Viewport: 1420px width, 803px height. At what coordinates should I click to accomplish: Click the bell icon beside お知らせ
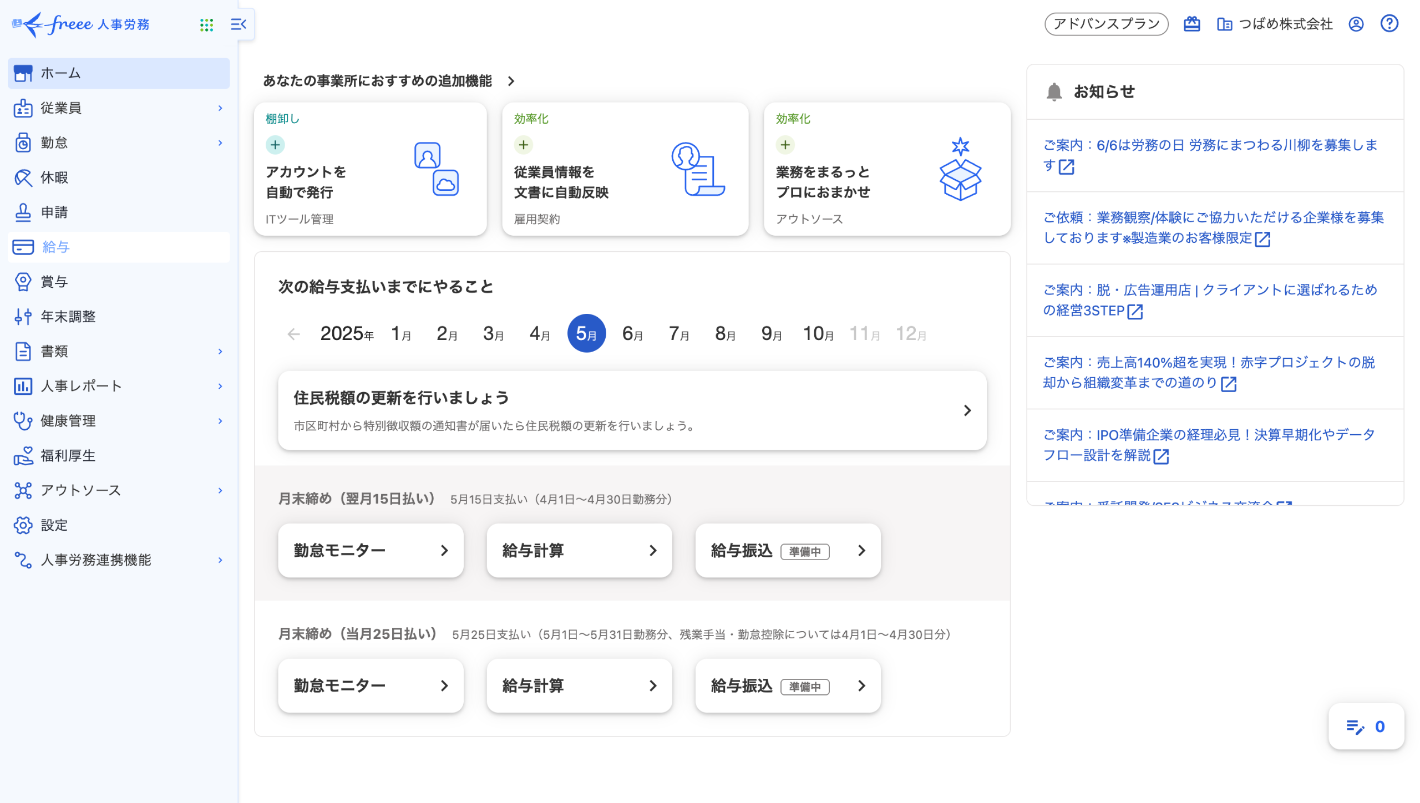click(x=1054, y=92)
